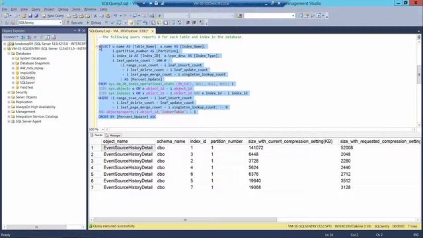
Task: Expand the Security folder
Action: pyautogui.click(x=9, y=93)
